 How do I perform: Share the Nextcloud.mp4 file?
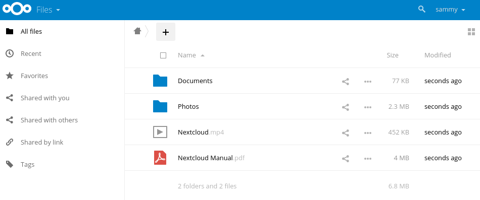pos(346,133)
